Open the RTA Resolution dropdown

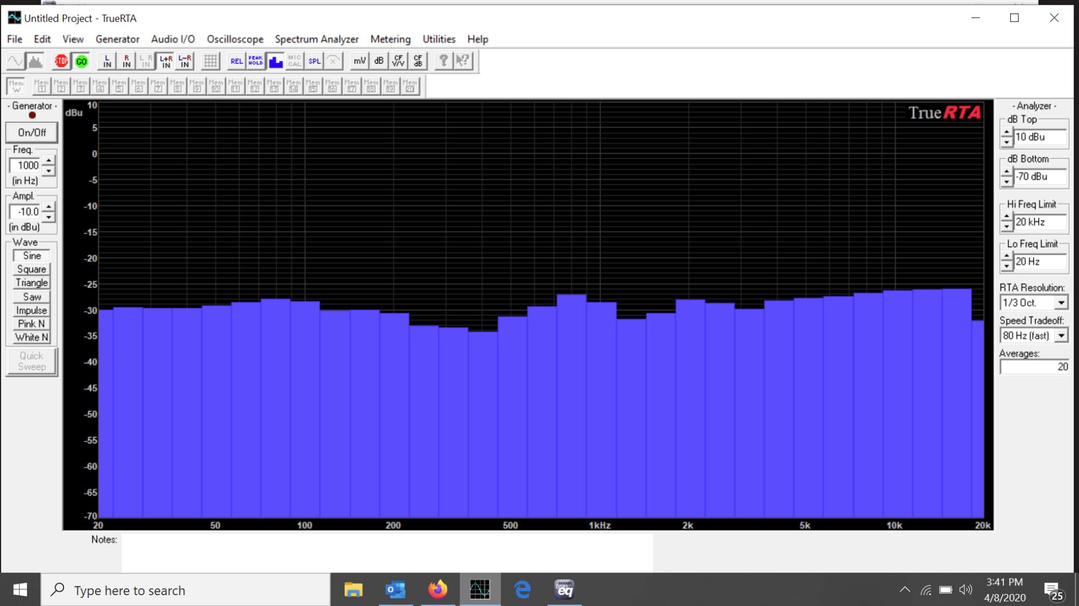[x=1061, y=302]
